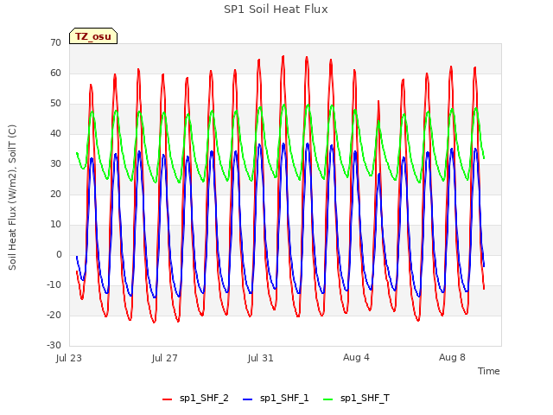This screenshot has width=553, height=415.
Task: Click the Aug 4 x-axis label
Action: 356,357
